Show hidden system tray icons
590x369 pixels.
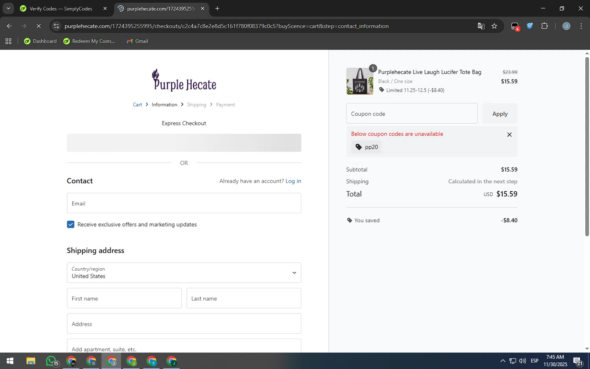(503, 361)
